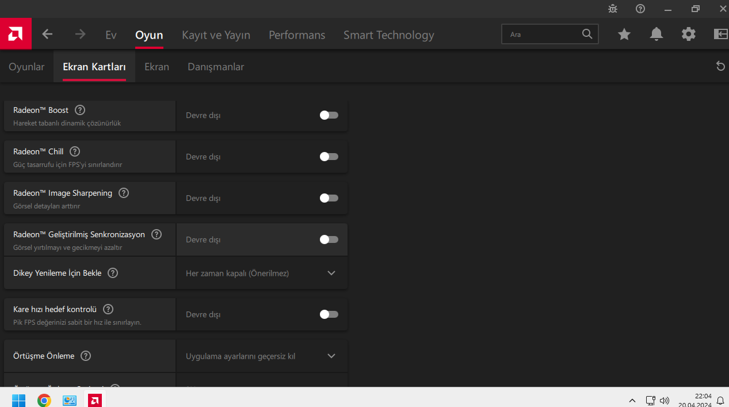Click the Ara search field

[x=544, y=35]
